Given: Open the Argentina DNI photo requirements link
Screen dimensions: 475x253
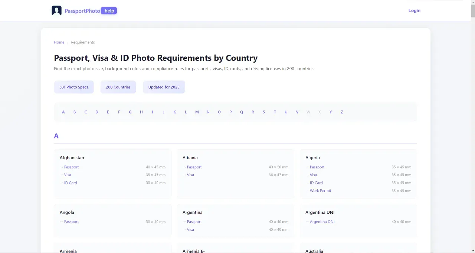Looking at the screenshot, I should click(x=322, y=222).
